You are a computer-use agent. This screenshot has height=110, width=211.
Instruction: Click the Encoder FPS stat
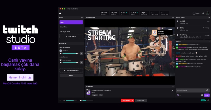pyautogui.click(x=164, y=13)
